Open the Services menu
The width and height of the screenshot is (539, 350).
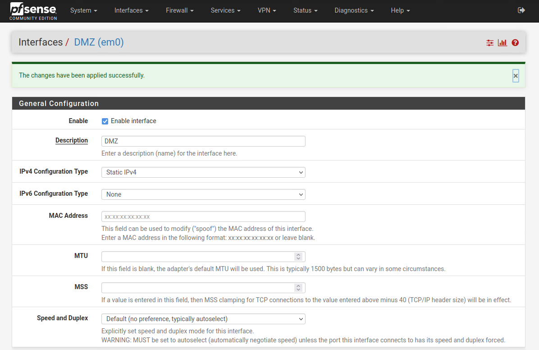point(225,10)
